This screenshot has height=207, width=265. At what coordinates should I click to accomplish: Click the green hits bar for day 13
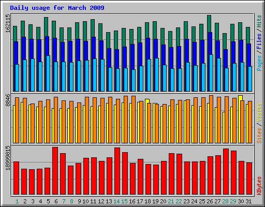click(108, 40)
